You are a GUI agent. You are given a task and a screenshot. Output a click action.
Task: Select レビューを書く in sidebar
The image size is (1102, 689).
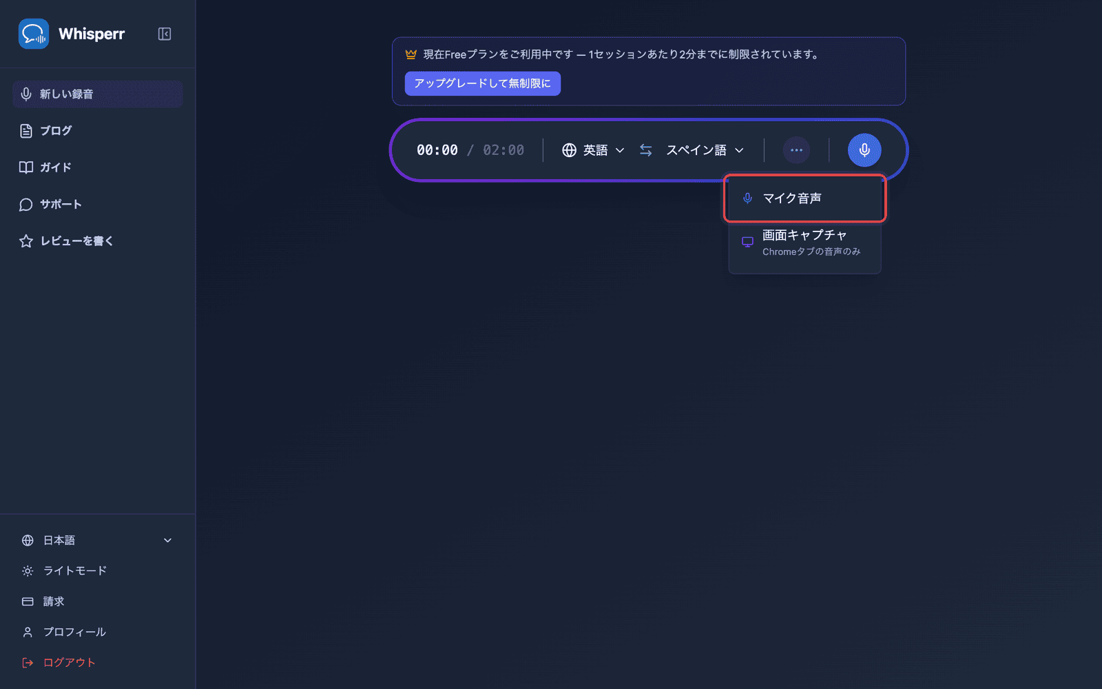[x=97, y=241]
